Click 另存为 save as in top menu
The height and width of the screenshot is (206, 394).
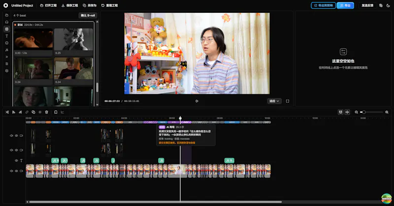pos(90,5)
